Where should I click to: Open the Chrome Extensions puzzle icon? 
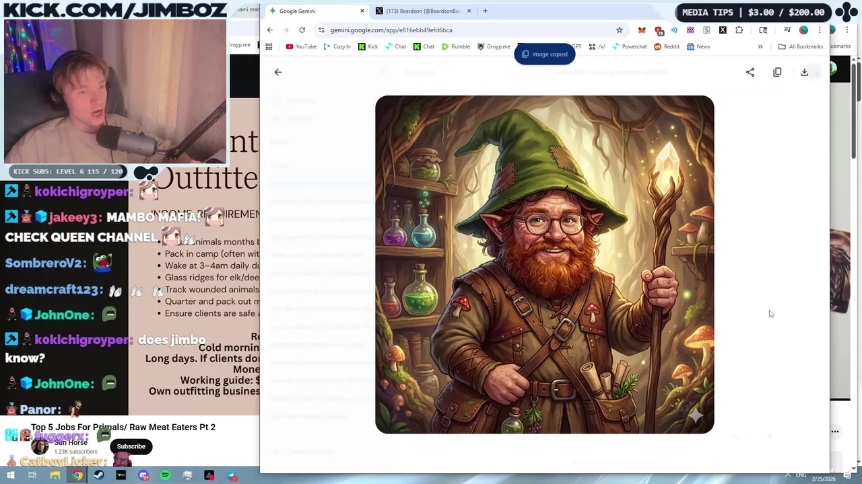tap(739, 30)
